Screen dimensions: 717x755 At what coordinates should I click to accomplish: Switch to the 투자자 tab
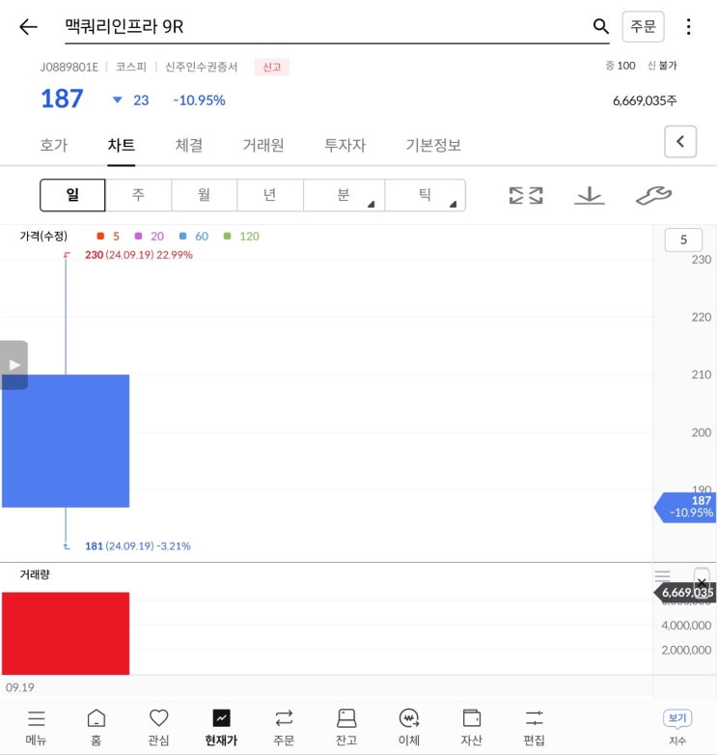click(x=345, y=145)
